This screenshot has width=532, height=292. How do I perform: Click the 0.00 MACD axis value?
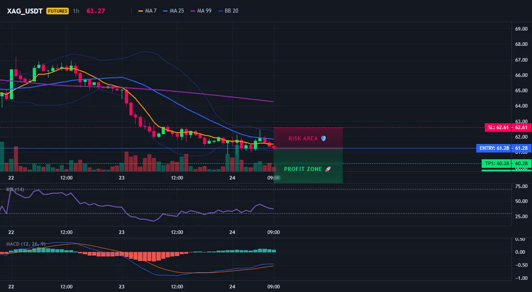coord(520,252)
